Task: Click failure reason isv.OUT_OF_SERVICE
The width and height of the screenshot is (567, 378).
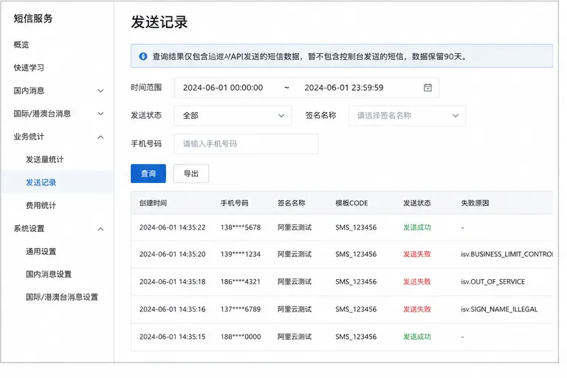Action: [x=493, y=282]
